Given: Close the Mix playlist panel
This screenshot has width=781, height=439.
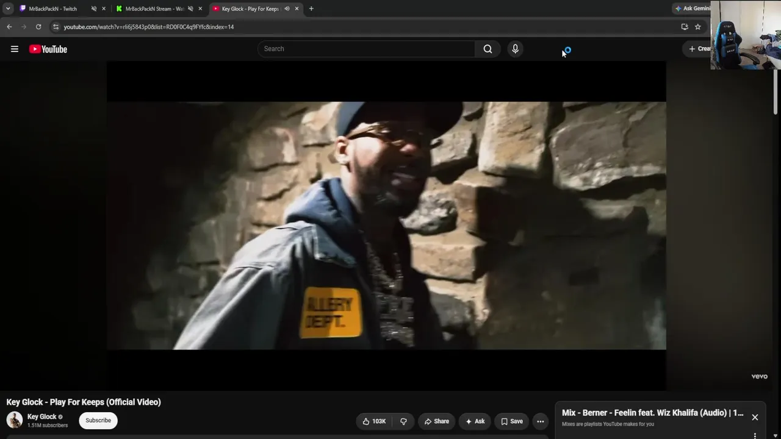Looking at the screenshot, I should tap(755, 418).
